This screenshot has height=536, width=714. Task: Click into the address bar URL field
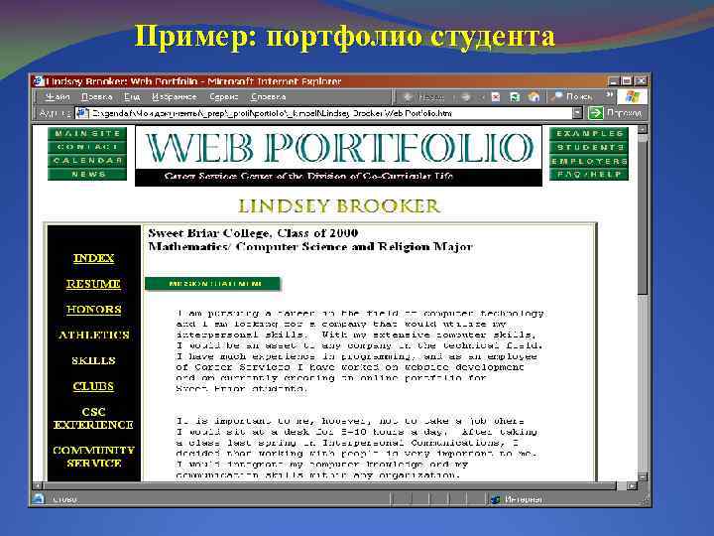[x=323, y=113]
